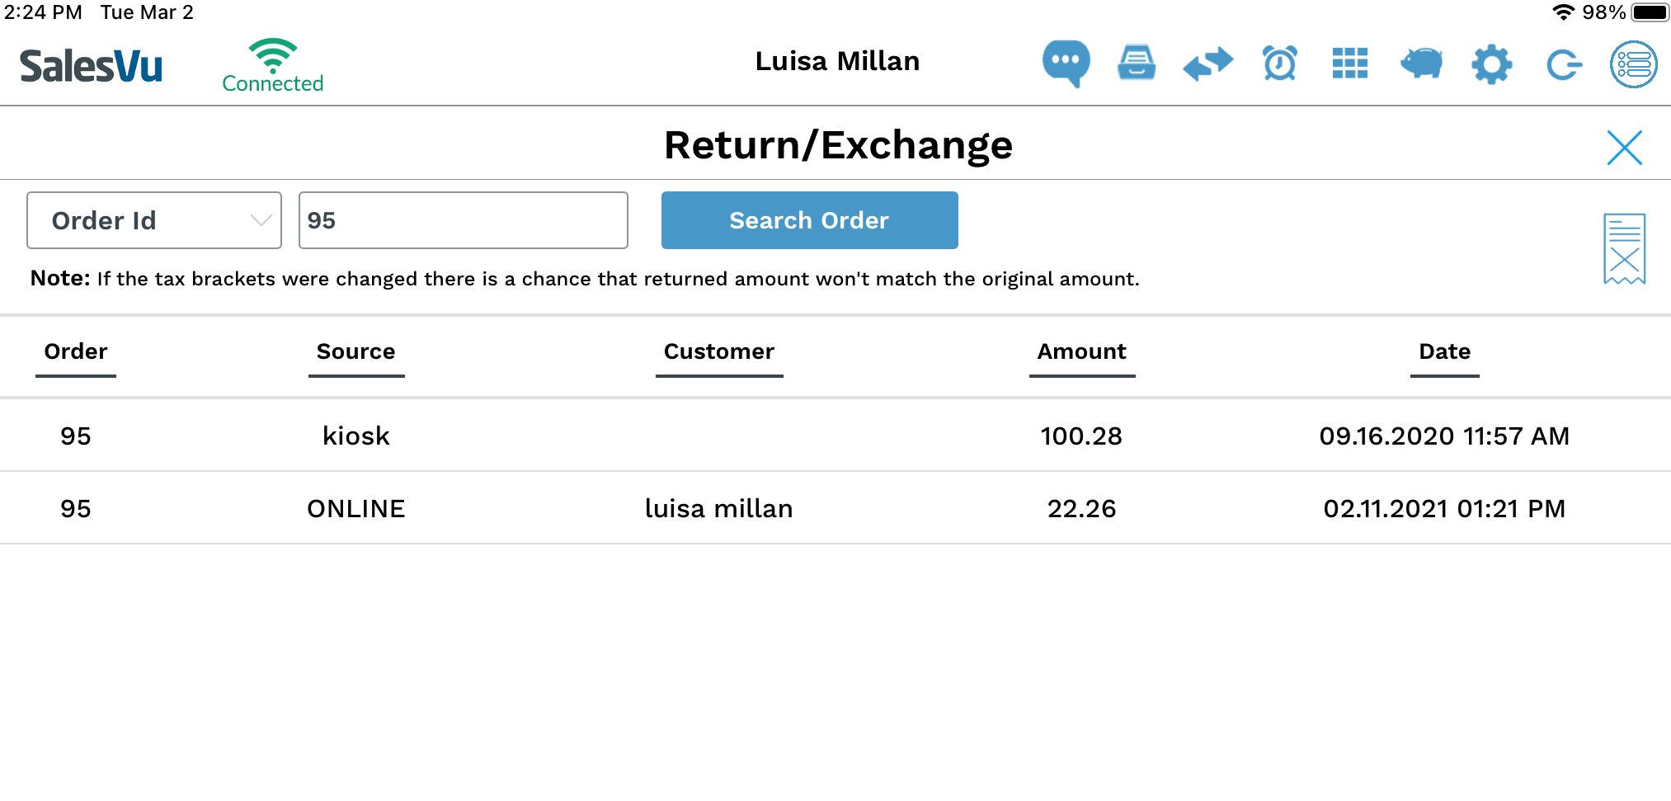
Task: Sort by the Amount column header
Action: coord(1081,352)
